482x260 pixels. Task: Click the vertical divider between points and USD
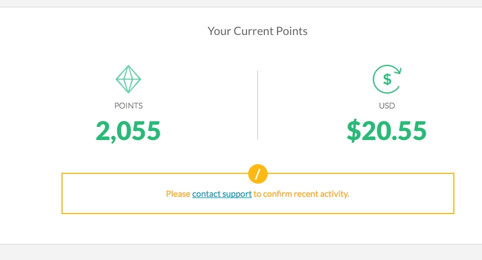click(257, 105)
